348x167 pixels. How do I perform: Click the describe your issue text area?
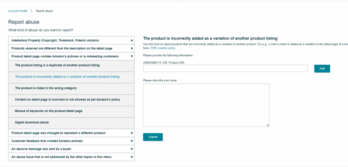(206, 105)
